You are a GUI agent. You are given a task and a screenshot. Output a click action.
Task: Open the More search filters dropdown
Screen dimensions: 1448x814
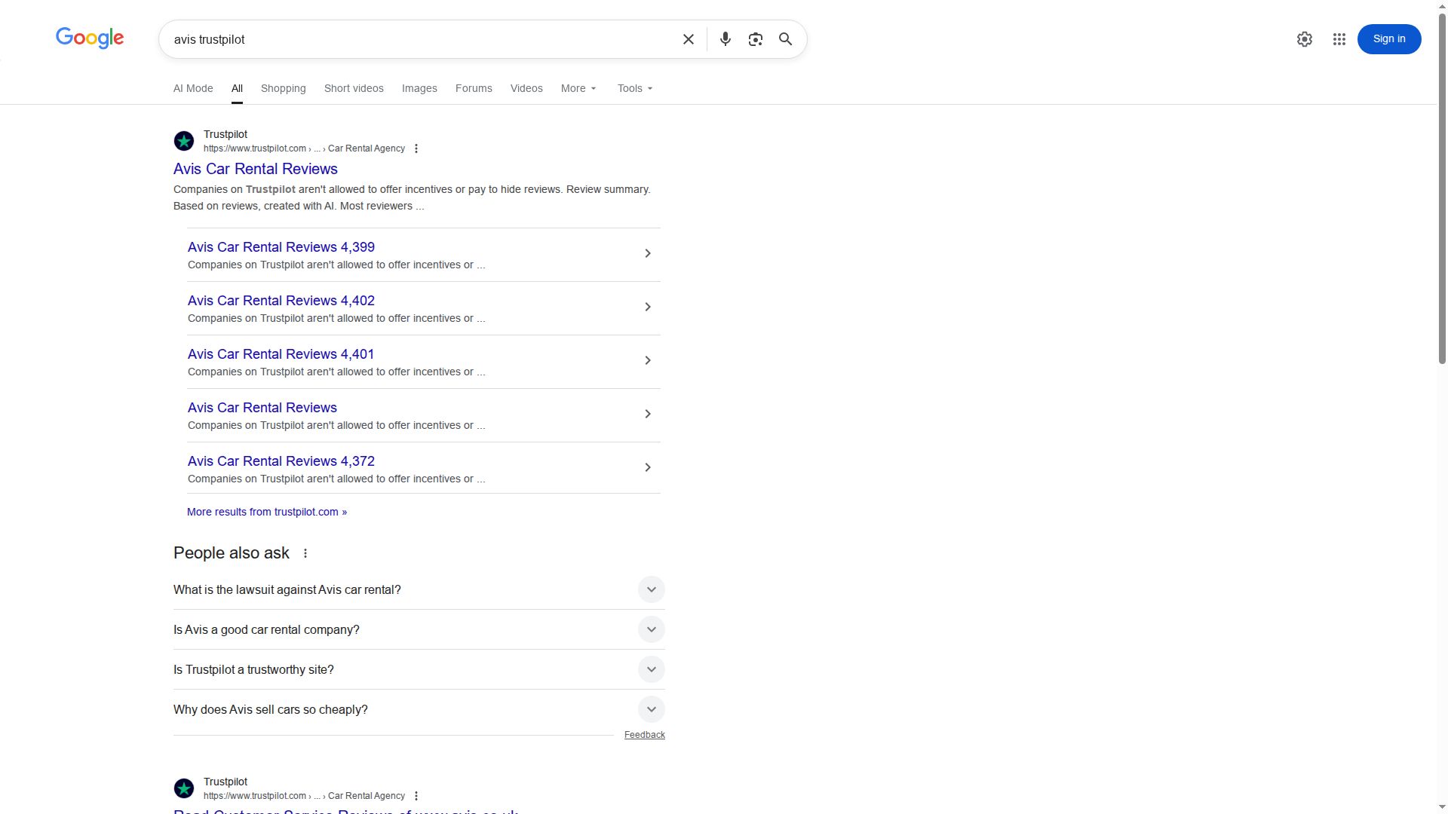[x=578, y=88]
